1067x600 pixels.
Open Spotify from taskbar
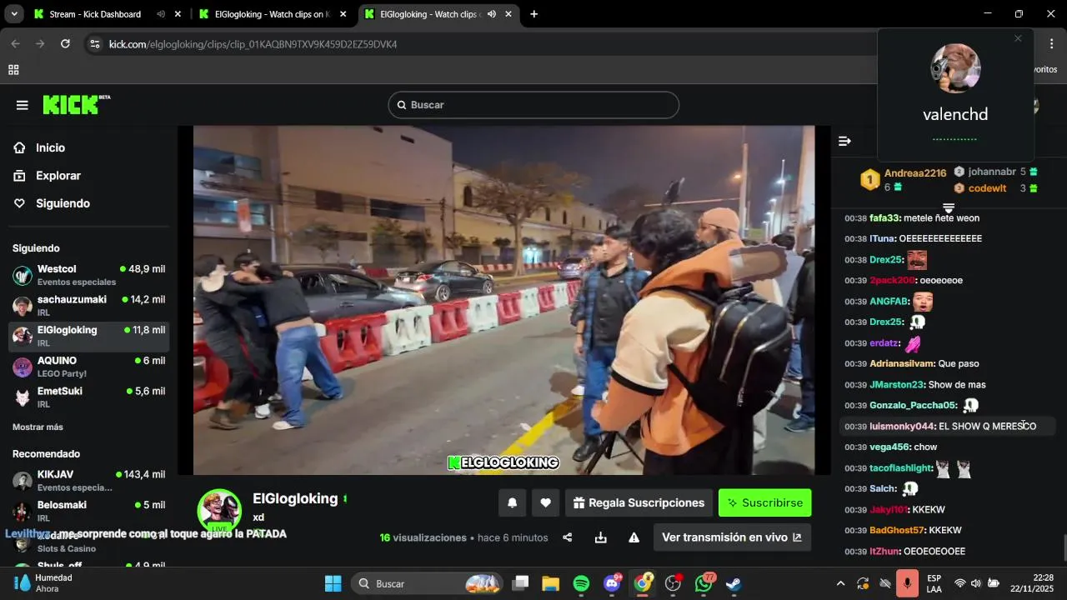581,583
